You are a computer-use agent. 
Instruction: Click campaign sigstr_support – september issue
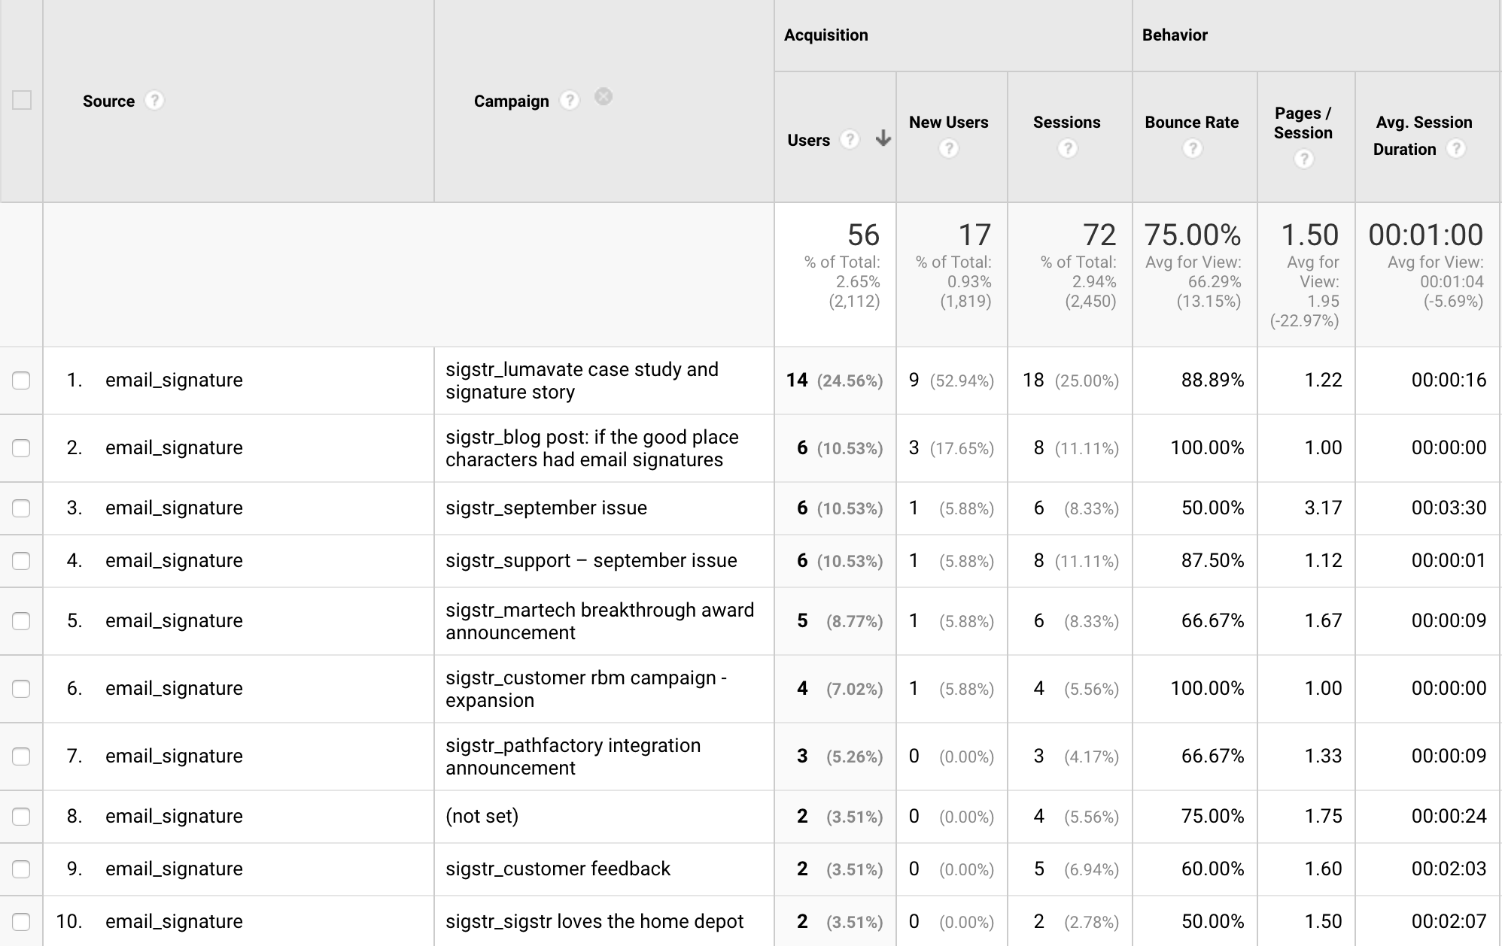click(591, 560)
